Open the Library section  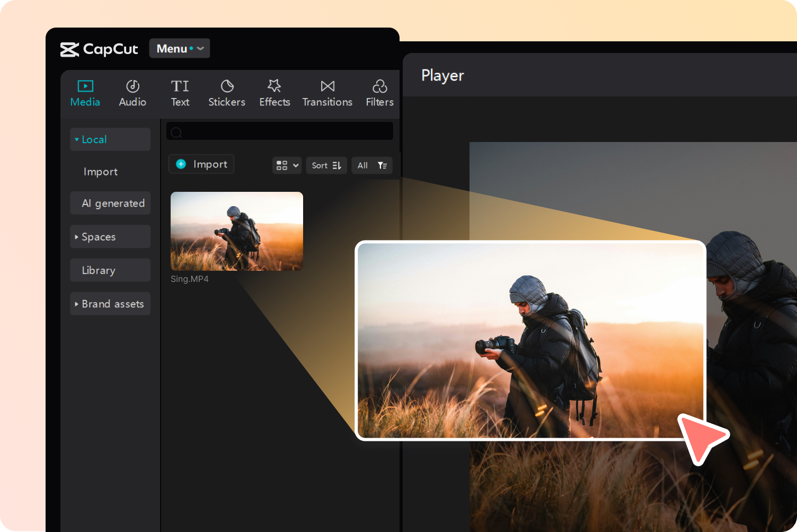[110, 270]
